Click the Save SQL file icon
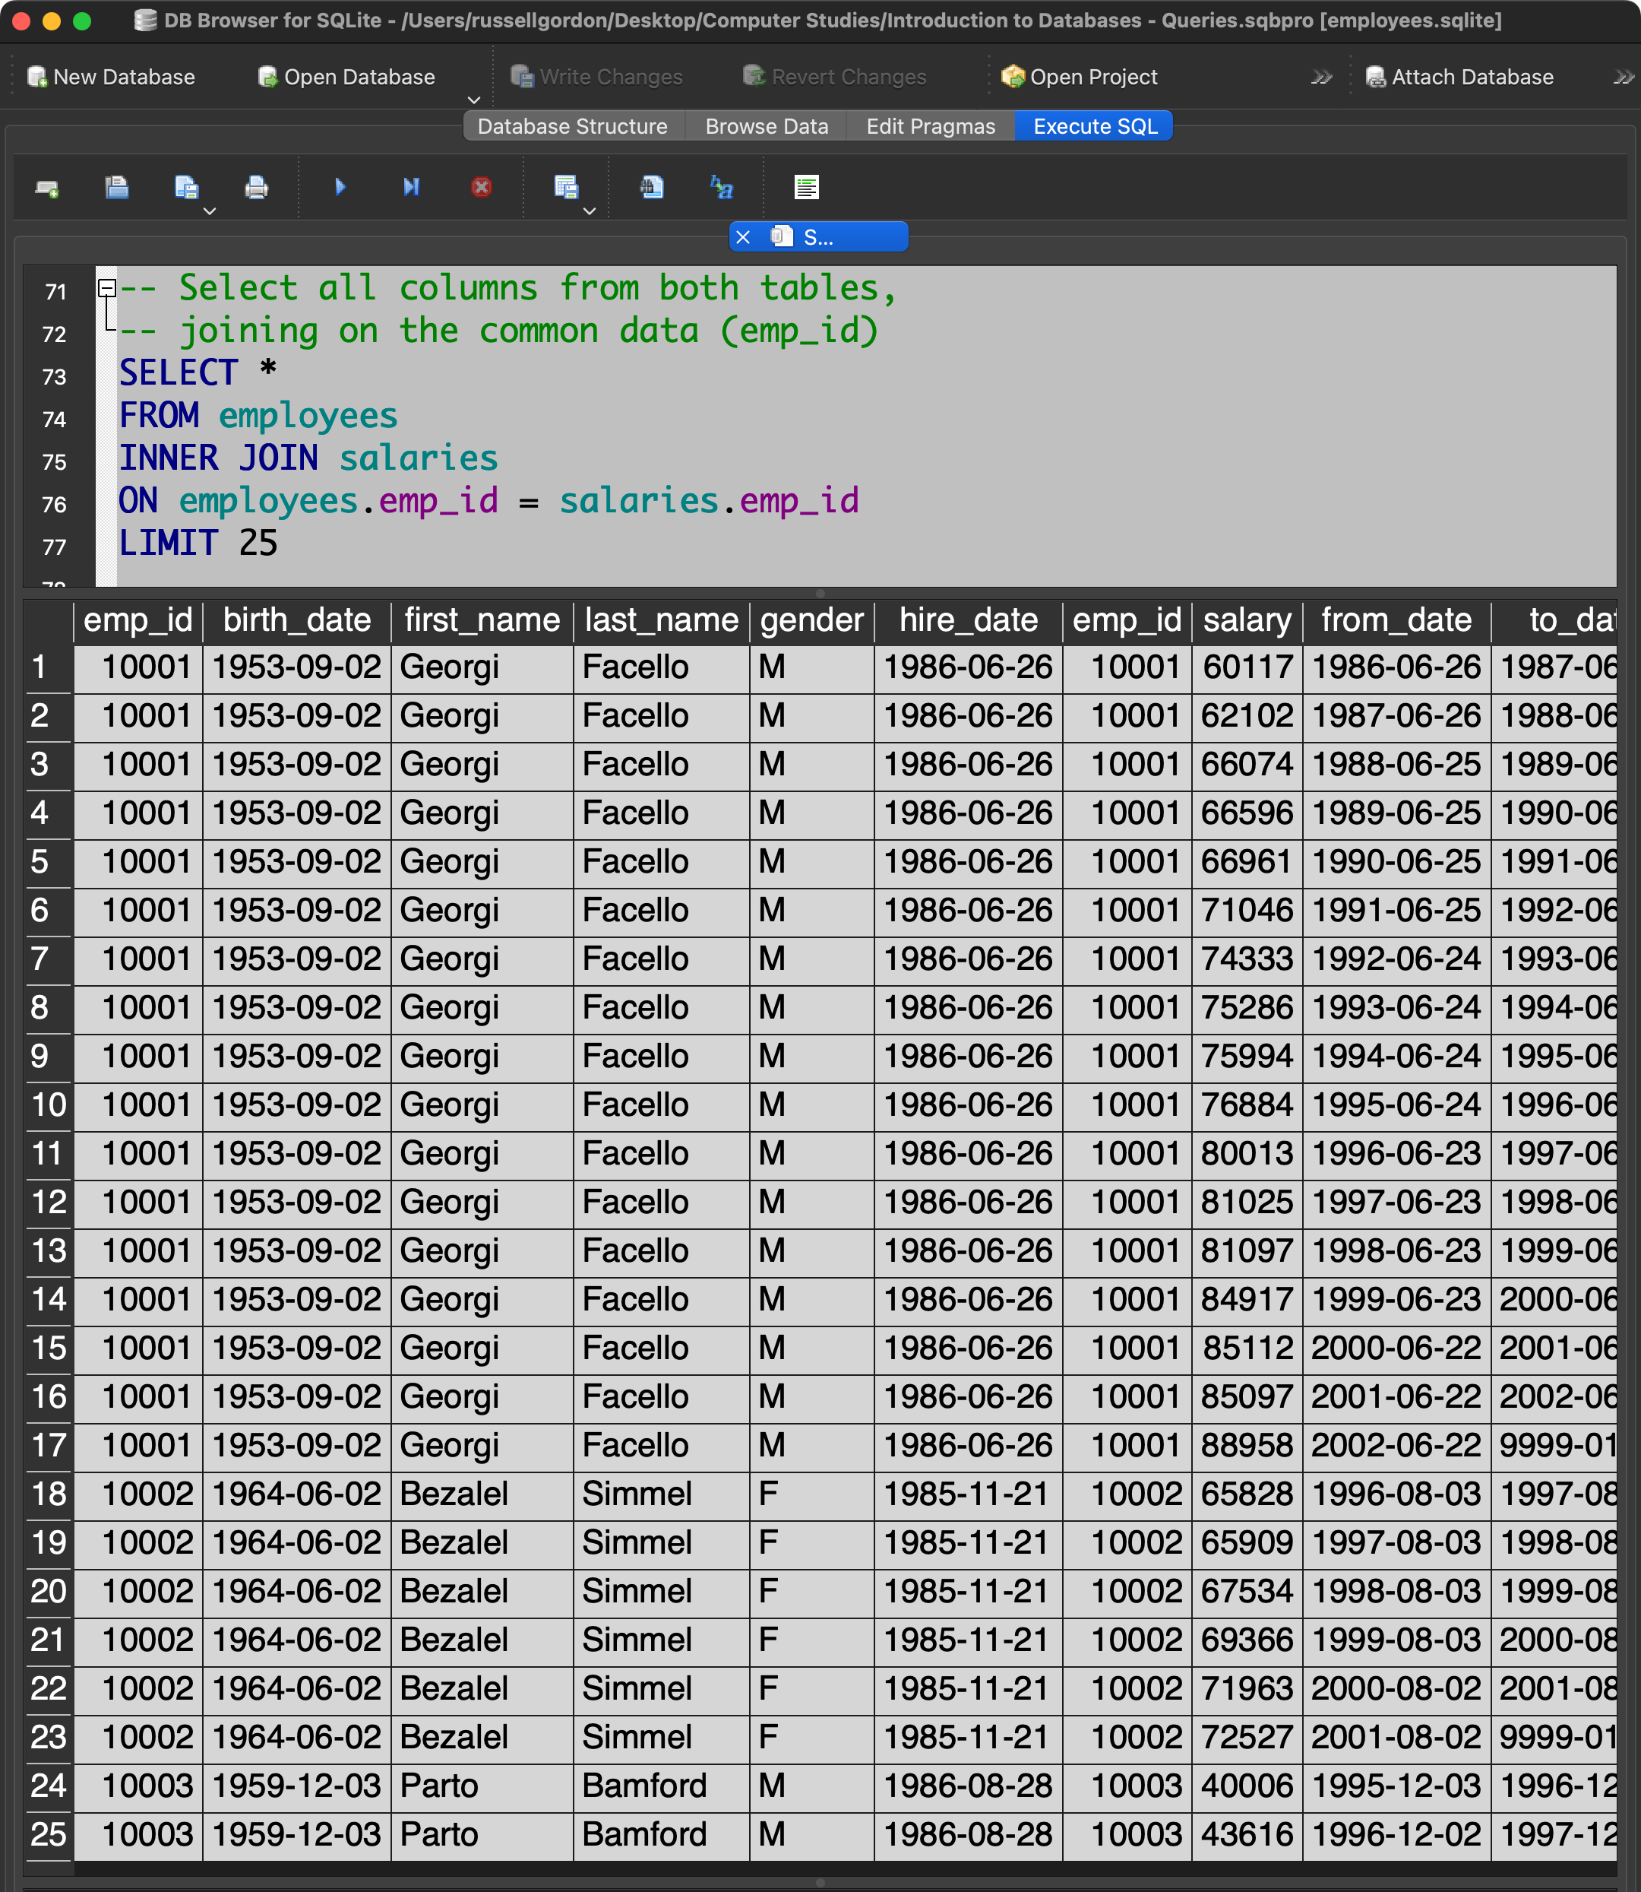The width and height of the screenshot is (1641, 1892). tap(186, 188)
